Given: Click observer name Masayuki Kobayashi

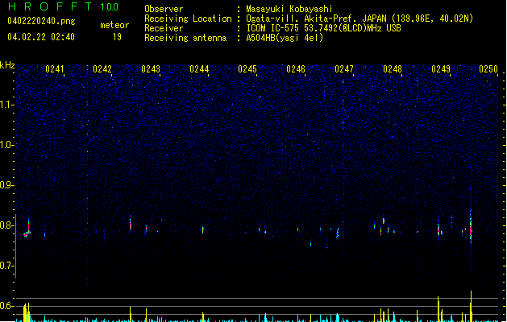Looking at the screenshot, I should click(x=289, y=9).
